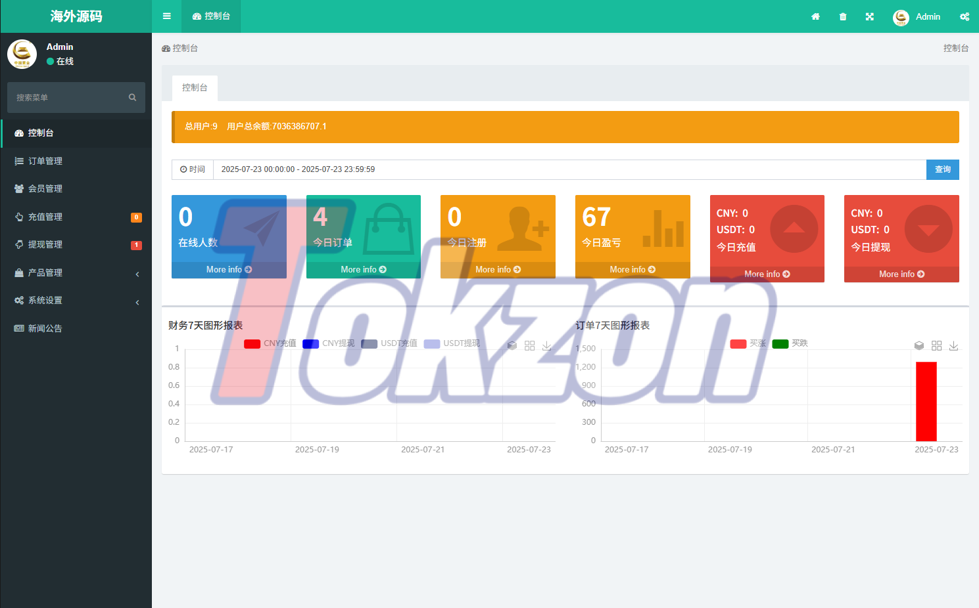Open the Admin user dropdown

click(917, 16)
